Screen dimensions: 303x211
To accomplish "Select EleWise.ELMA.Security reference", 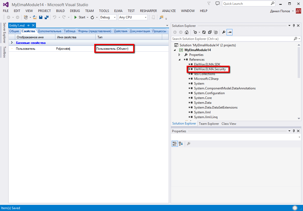I will coord(210,69).
